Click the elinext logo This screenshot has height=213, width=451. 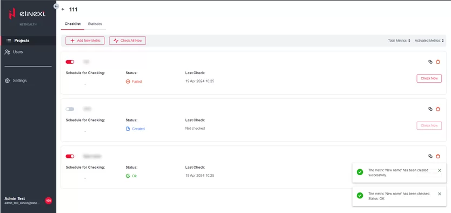[x=27, y=14]
